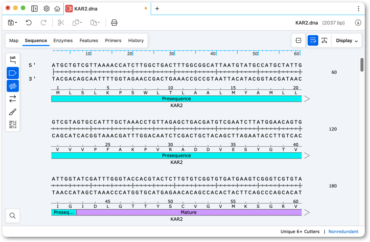This screenshot has width=370, height=242.
Task: Open the Features tab
Action: point(89,40)
